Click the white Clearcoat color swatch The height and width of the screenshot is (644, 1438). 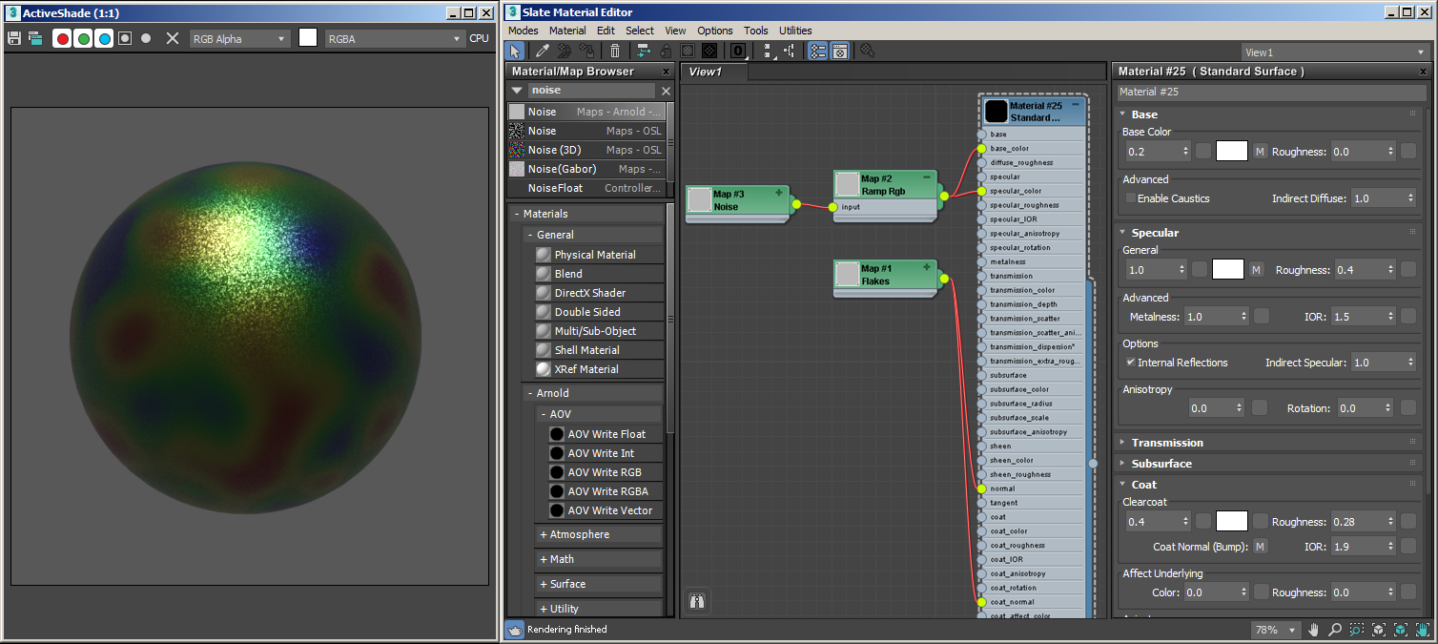tap(1231, 521)
